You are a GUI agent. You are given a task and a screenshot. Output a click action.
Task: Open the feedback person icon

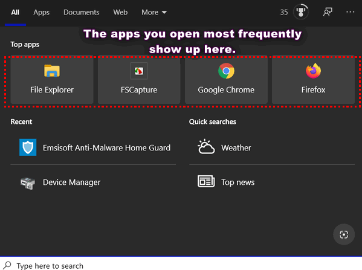(328, 12)
